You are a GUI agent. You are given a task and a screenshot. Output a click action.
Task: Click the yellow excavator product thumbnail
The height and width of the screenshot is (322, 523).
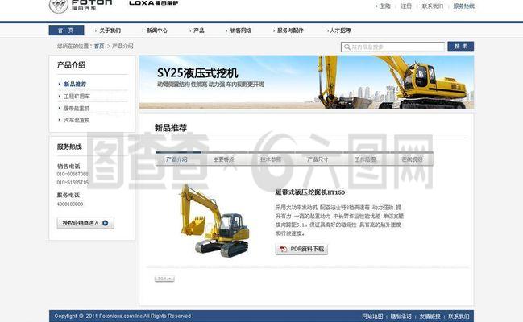(214, 221)
